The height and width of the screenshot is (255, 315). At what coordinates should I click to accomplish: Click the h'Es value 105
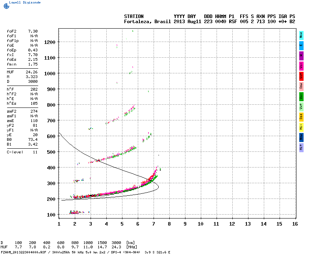click(34, 104)
